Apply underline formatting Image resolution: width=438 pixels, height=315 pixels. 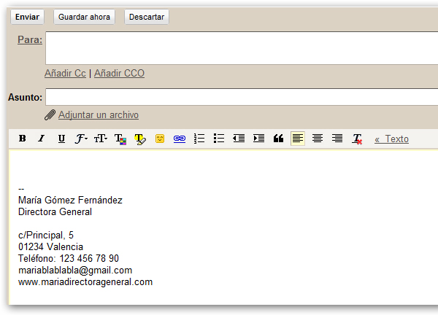pos(61,139)
